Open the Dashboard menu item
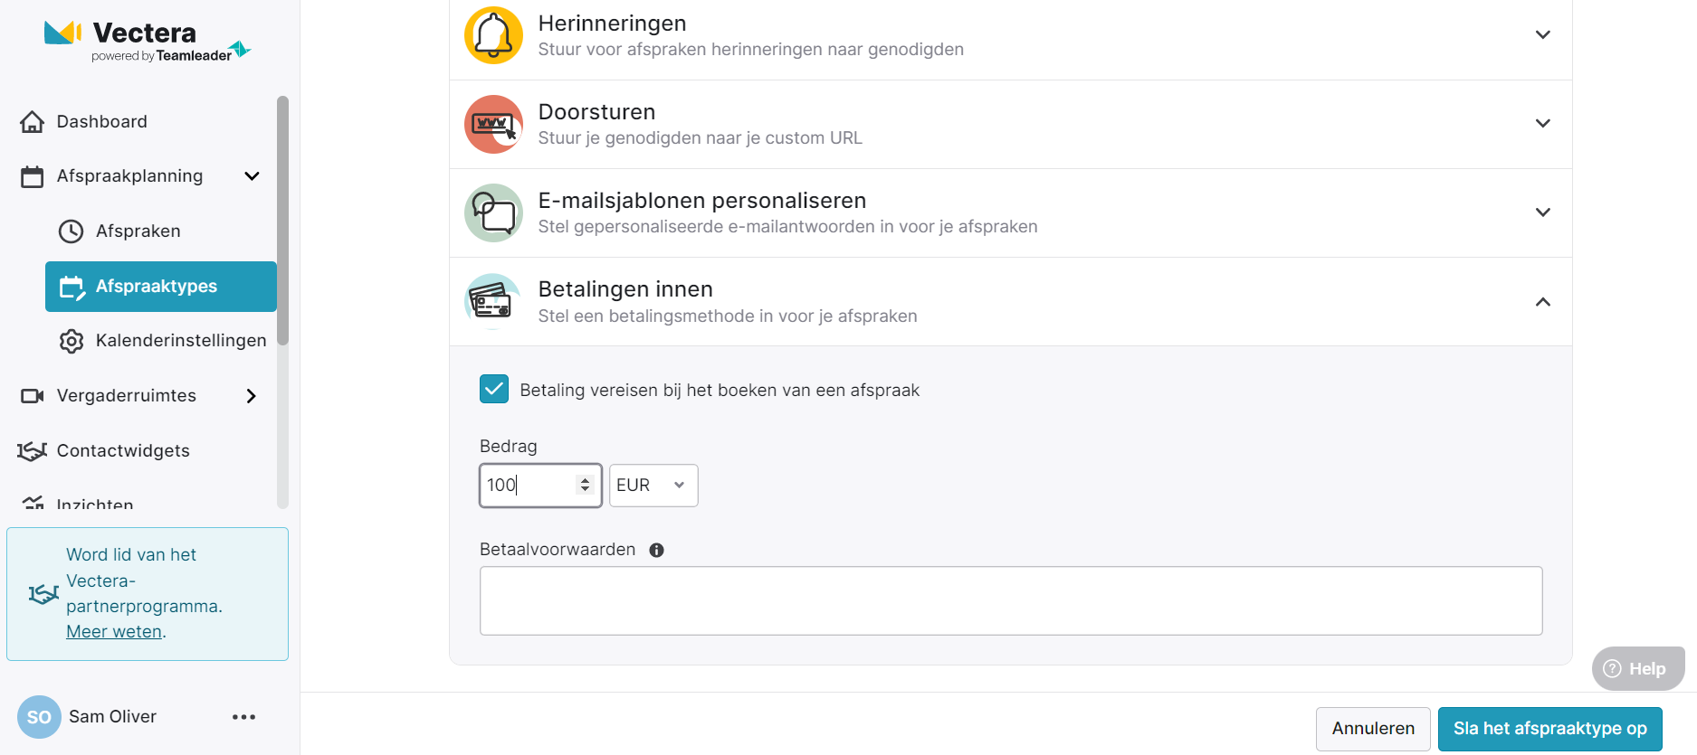The height and width of the screenshot is (755, 1697). tap(101, 122)
